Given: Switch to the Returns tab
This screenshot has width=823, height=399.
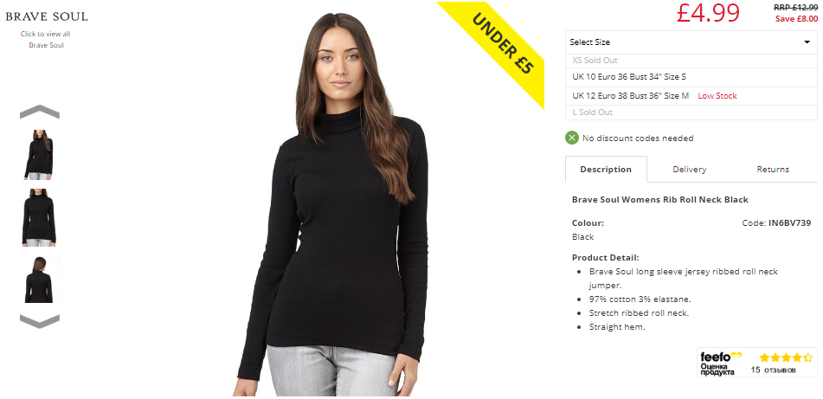Looking at the screenshot, I should click(x=773, y=169).
